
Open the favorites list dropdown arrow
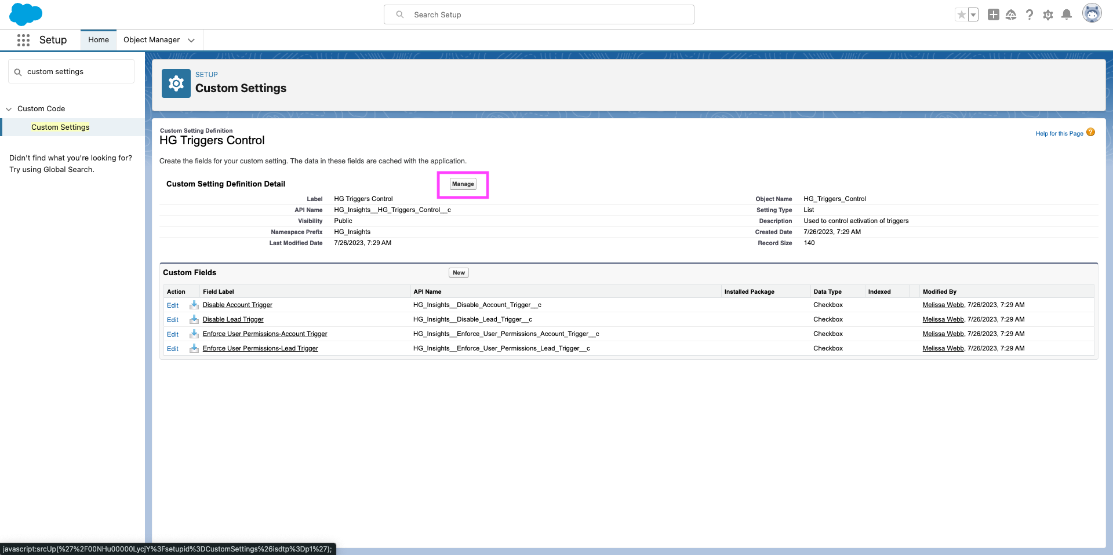pyautogui.click(x=973, y=15)
